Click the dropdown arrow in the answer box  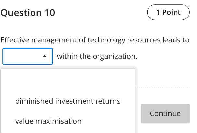pos(45,57)
